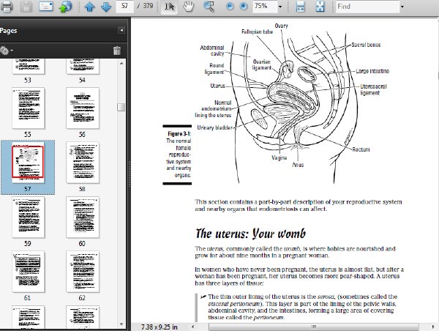The height and width of the screenshot is (331, 439).
Task: Choose the Select text cursor tool
Action: tap(169, 7)
